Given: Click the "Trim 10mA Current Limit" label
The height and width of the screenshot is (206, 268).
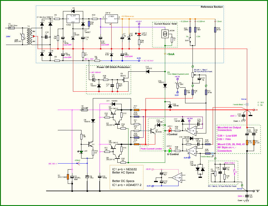Looking at the screenshot, I should (x=178, y=74).
